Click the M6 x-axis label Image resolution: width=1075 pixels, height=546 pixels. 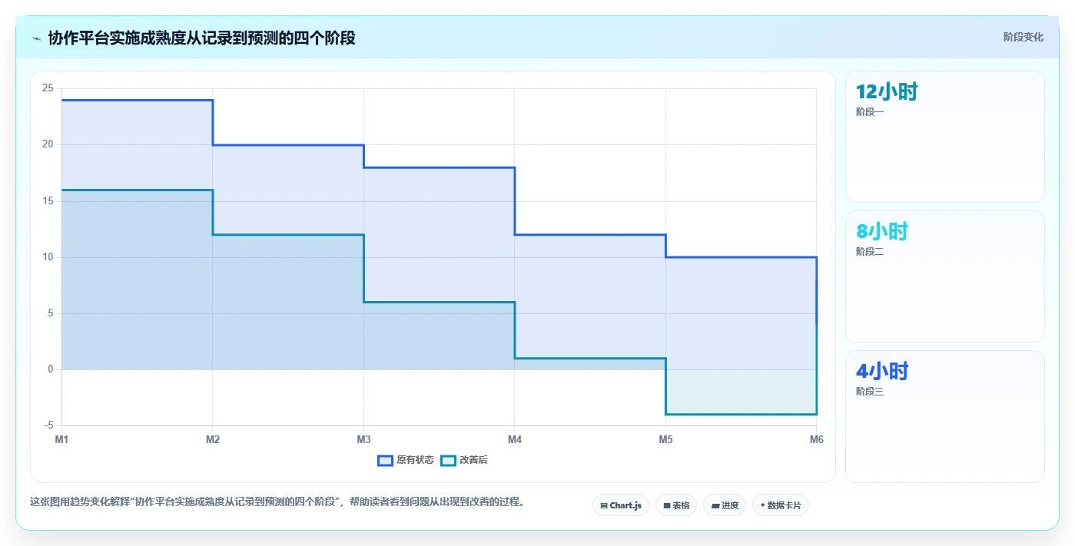(x=817, y=440)
